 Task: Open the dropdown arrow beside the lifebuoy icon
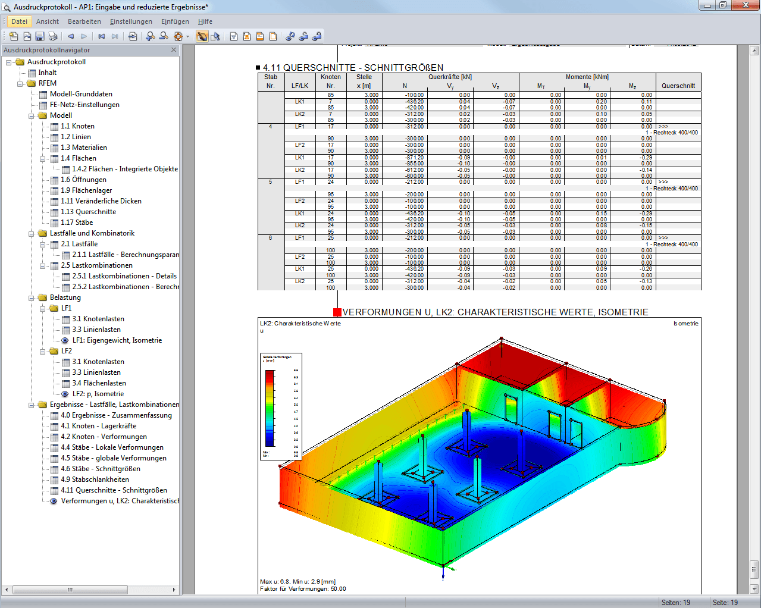[x=187, y=36]
